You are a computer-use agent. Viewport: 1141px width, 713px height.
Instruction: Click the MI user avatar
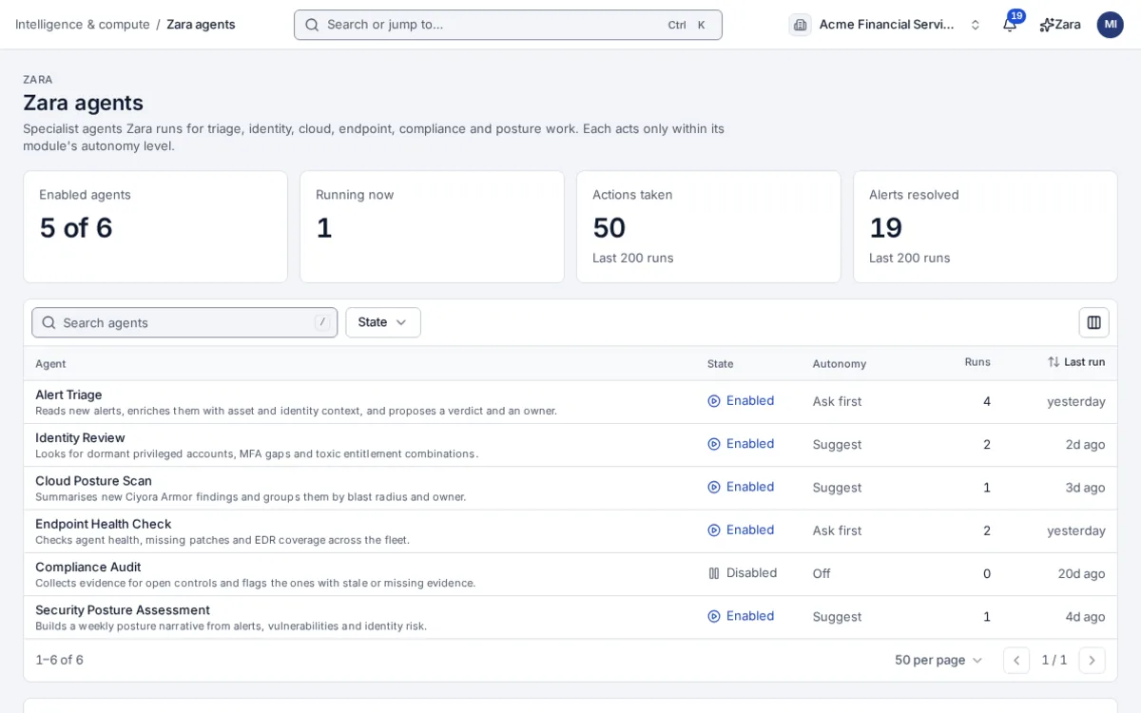tap(1110, 25)
